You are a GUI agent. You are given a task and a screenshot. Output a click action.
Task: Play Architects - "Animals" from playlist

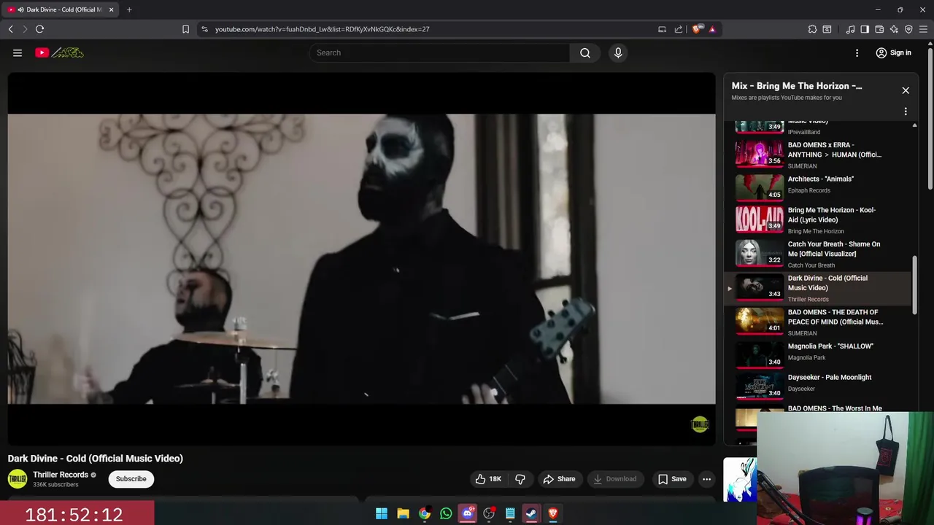tap(818, 186)
